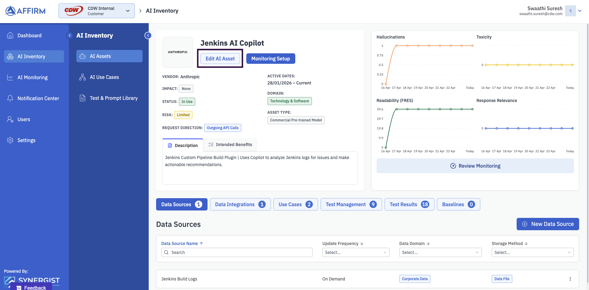Collapse the main sidebar with left arrow
The height and width of the screenshot is (290, 589).
(x=70, y=35)
